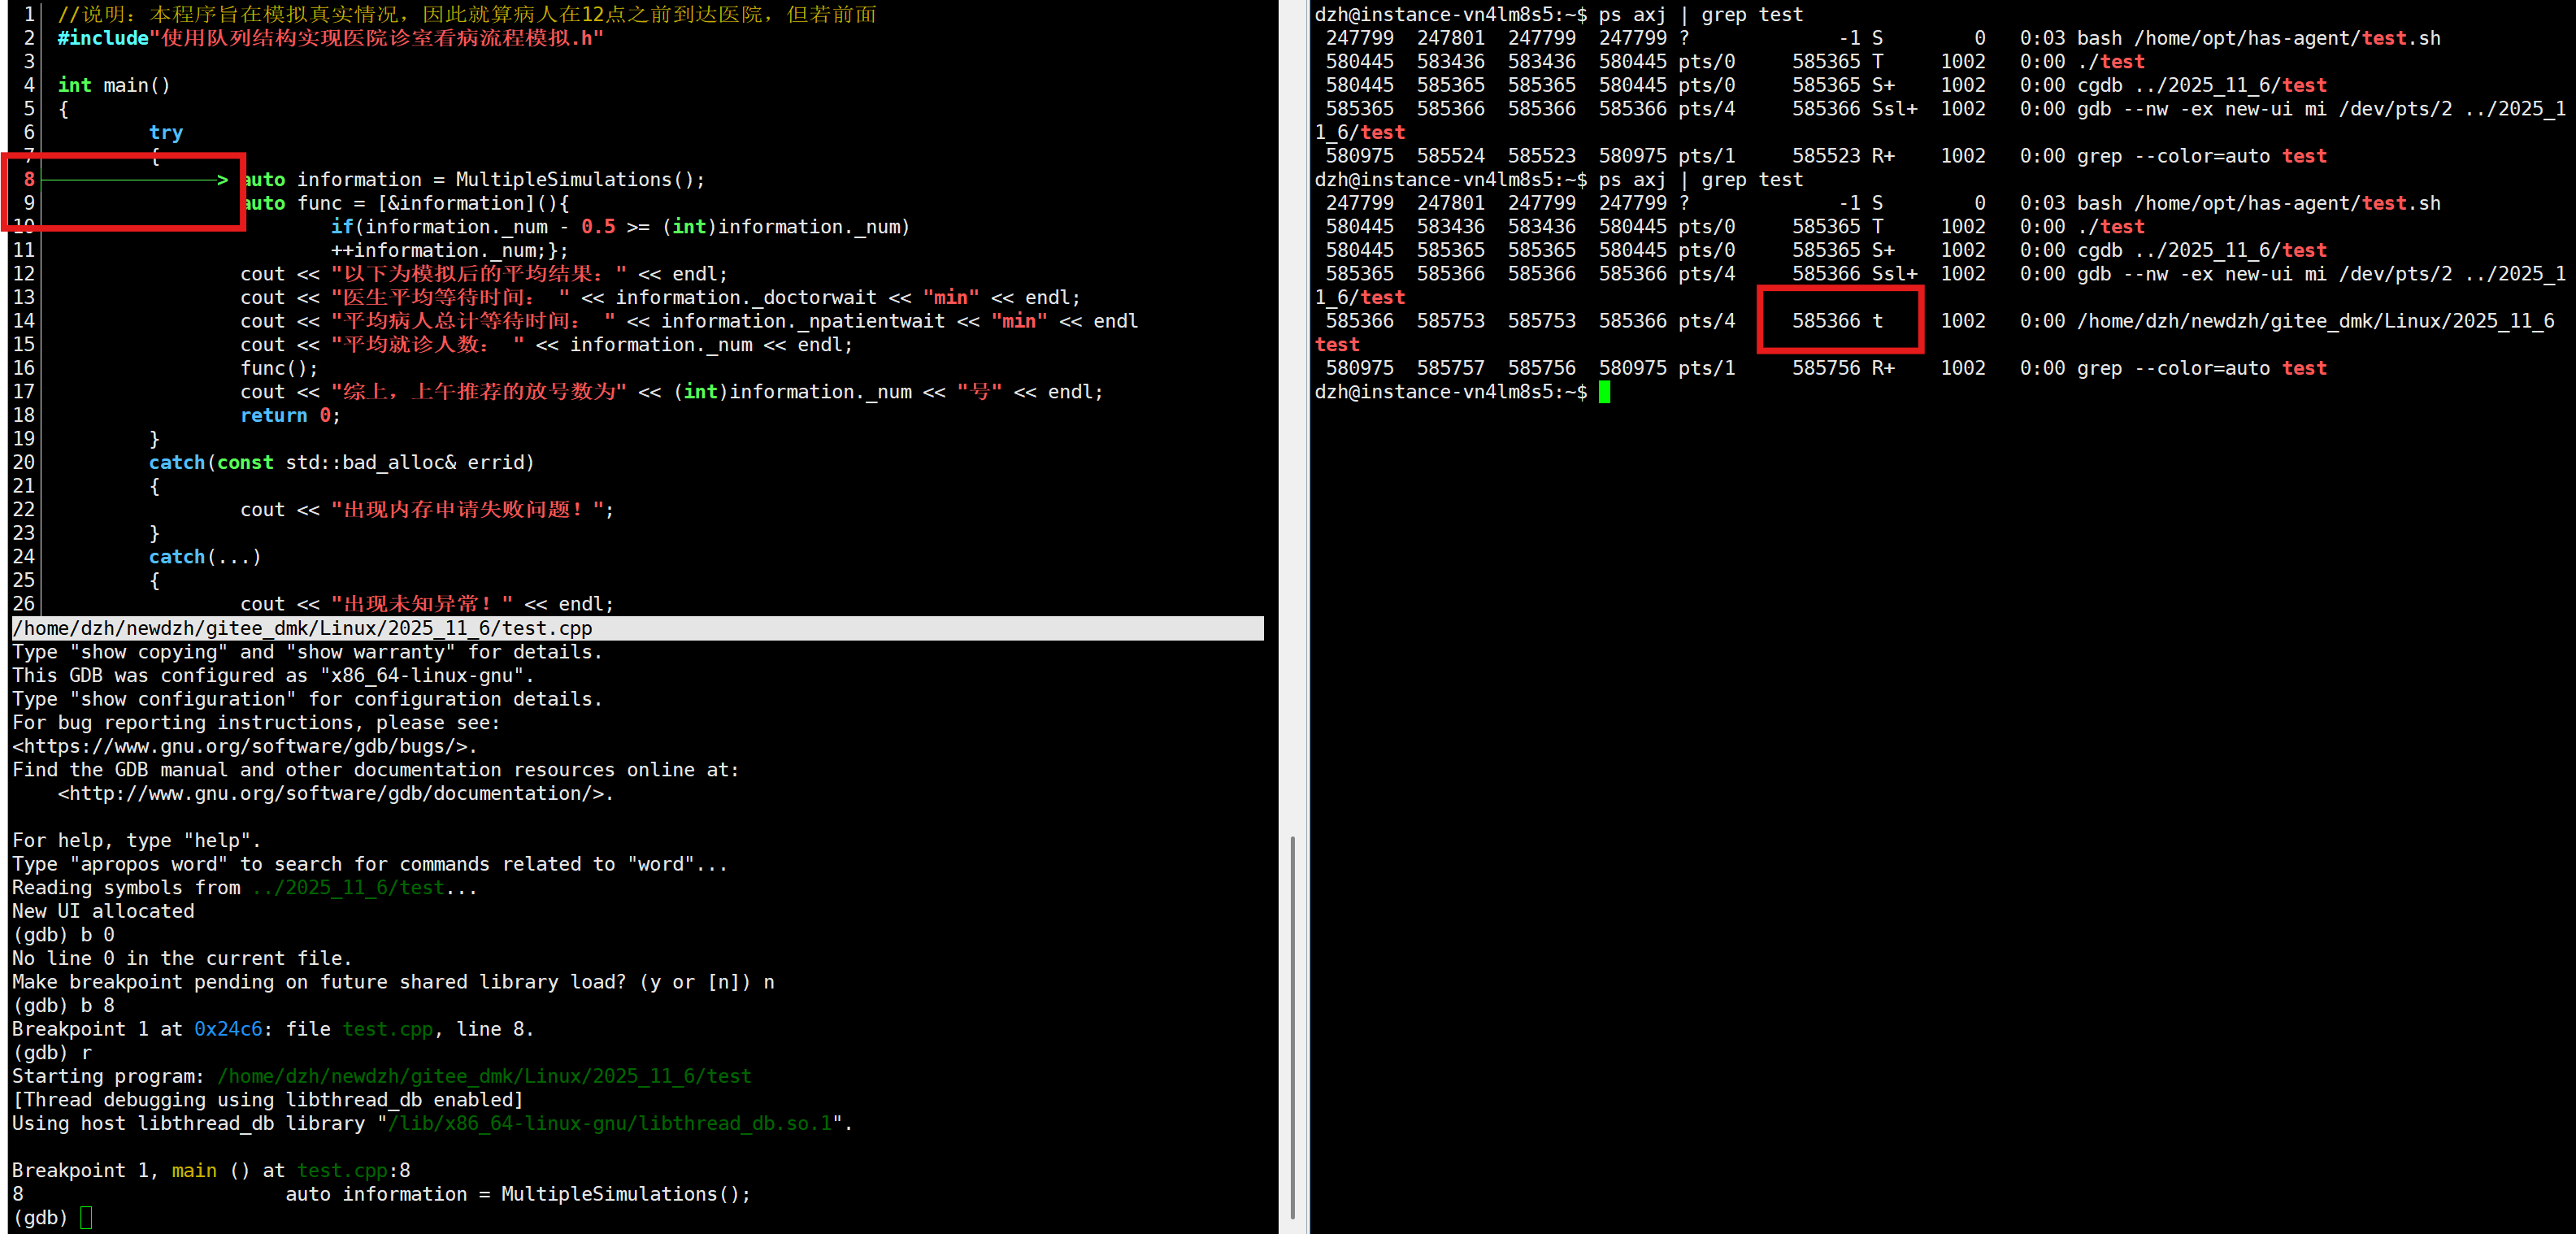Click the green arrow marker on line 8

[x=221, y=180]
